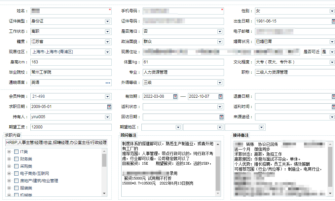Click the 通晓语言 ellipsis browse icon
The image size is (335, 201).
[x=108, y=83]
